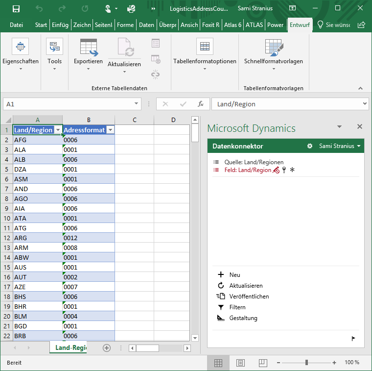The image size is (372, 371).
Task: Click the Datenkonnektor settings gear icon
Action: click(x=309, y=146)
